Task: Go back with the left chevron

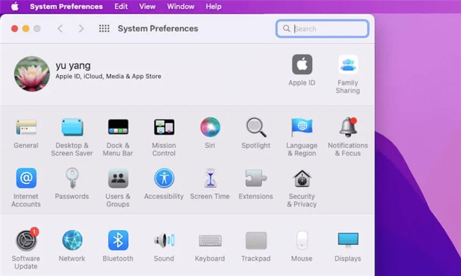Action: pyautogui.click(x=60, y=29)
